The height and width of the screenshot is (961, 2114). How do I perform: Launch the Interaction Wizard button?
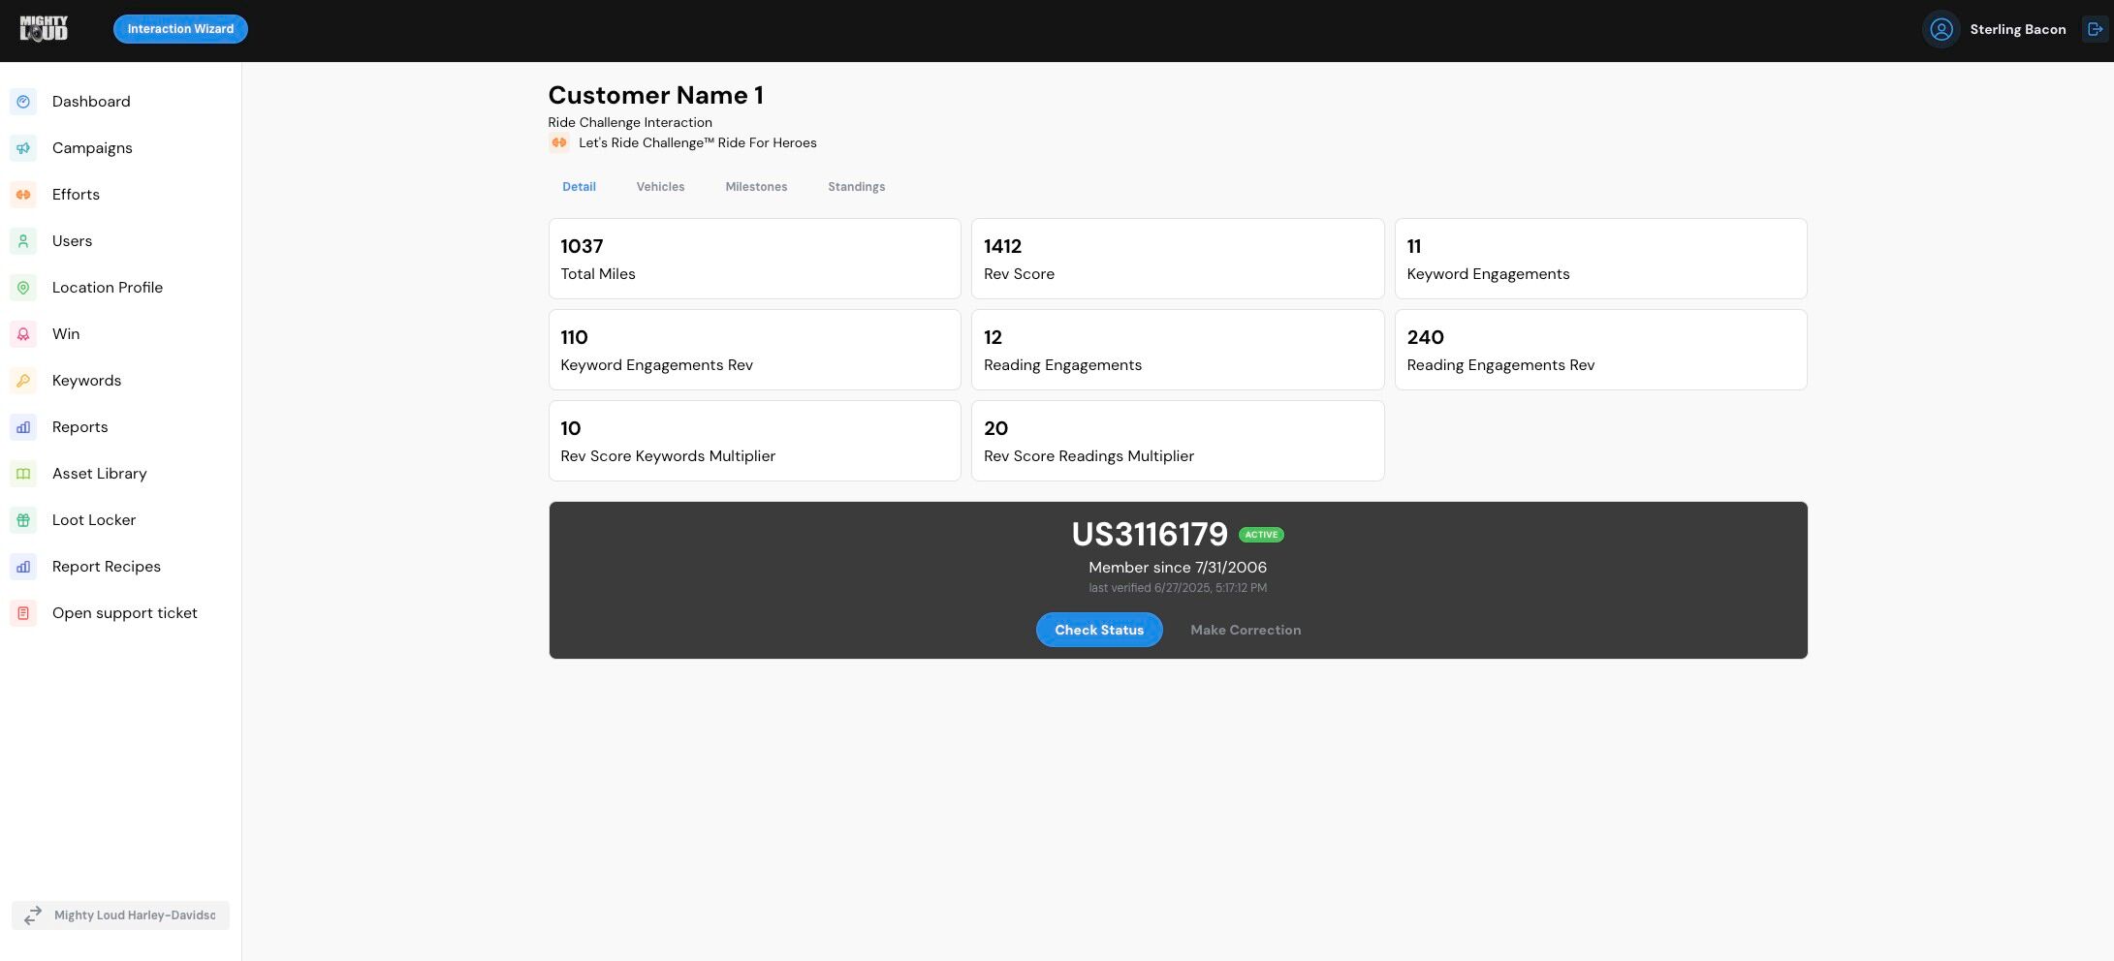pos(180,29)
